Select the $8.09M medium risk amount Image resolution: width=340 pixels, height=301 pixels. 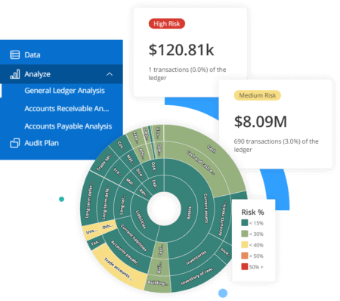tap(261, 122)
